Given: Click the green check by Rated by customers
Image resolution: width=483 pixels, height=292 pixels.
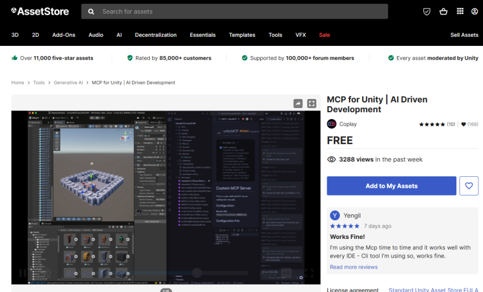Looking at the screenshot, I should [x=130, y=58].
